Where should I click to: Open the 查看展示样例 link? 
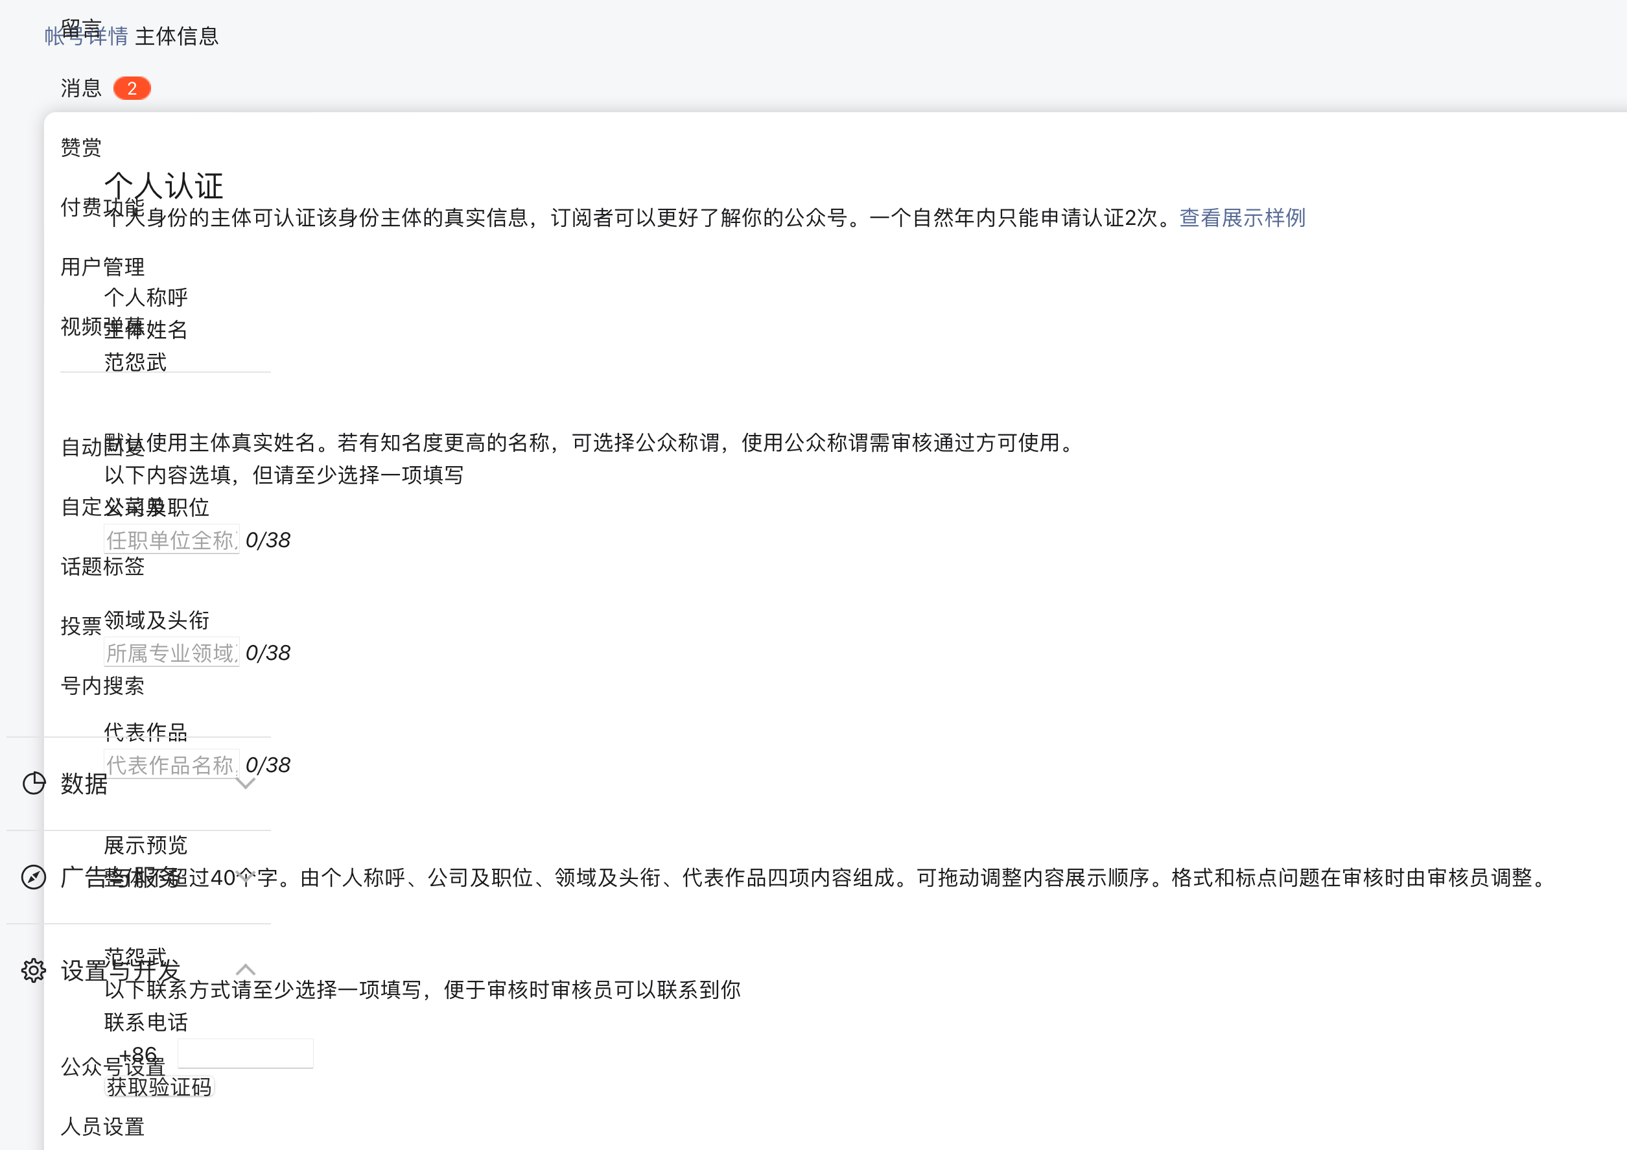coord(1241,218)
